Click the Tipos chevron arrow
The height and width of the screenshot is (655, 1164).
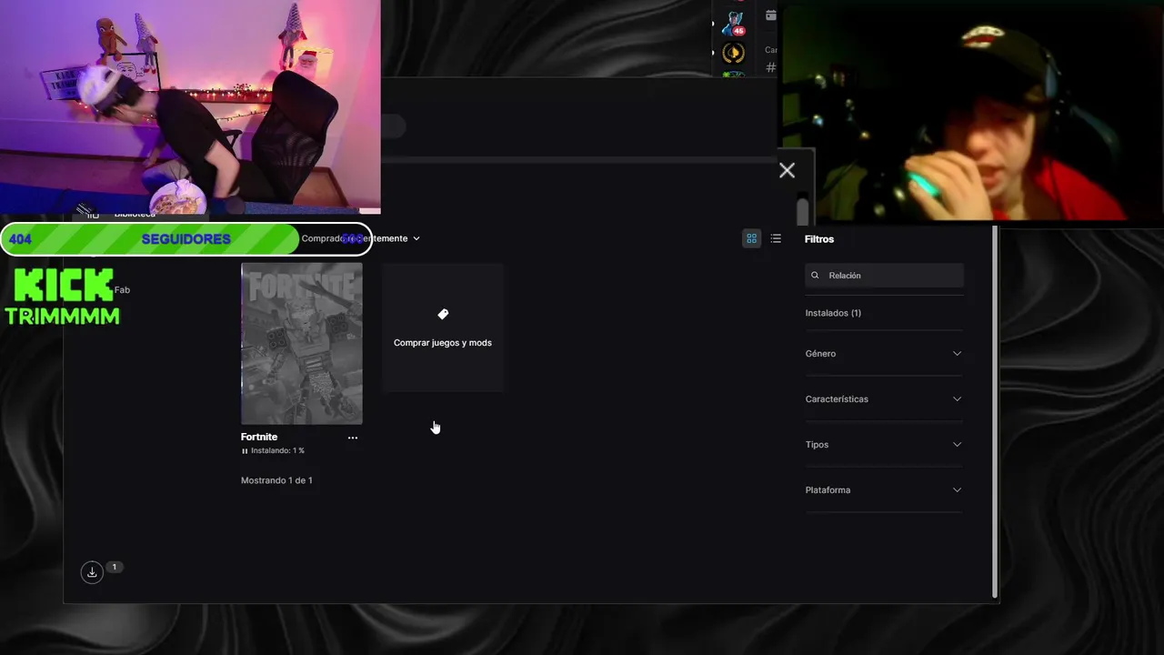[957, 444]
